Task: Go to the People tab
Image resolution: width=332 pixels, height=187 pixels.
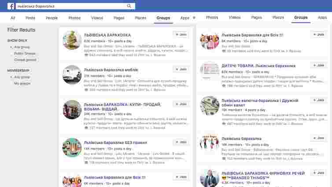Action: (x=52, y=18)
